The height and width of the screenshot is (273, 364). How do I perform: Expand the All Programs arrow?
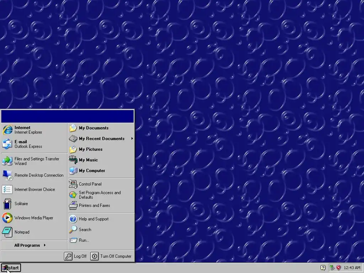(44, 245)
